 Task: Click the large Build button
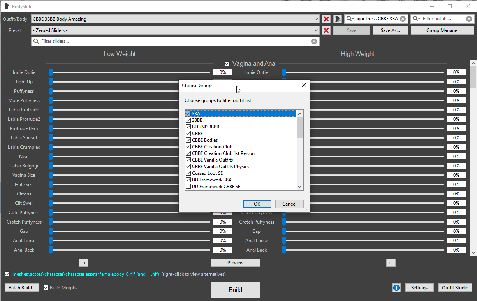[236, 290]
